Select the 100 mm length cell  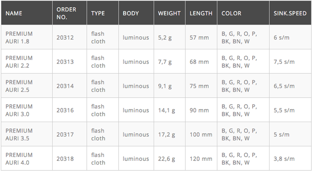tap(201, 135)
